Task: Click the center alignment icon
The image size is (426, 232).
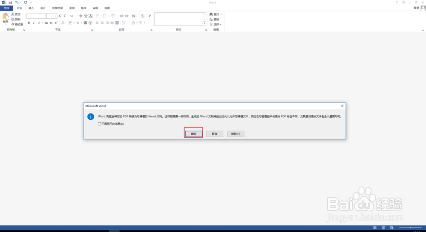Action: [102, 23]
